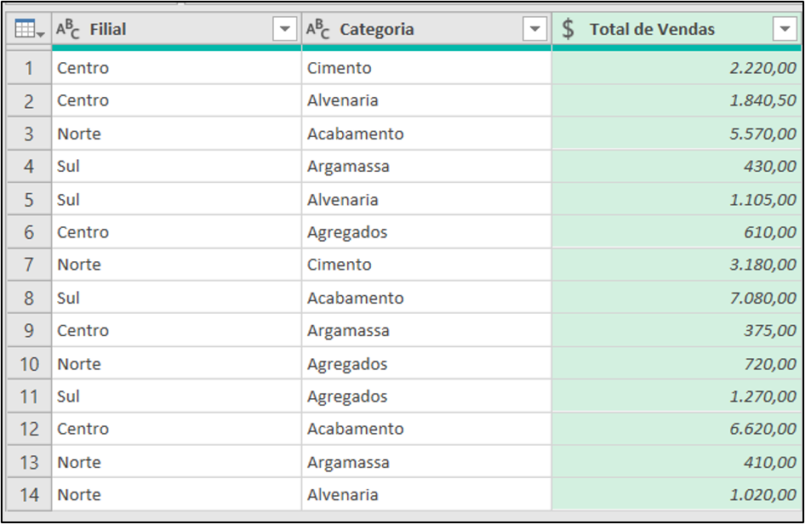Click the value 375,00
The width and height of the screenshot is (805, 524).
click(x=770, y=331)
